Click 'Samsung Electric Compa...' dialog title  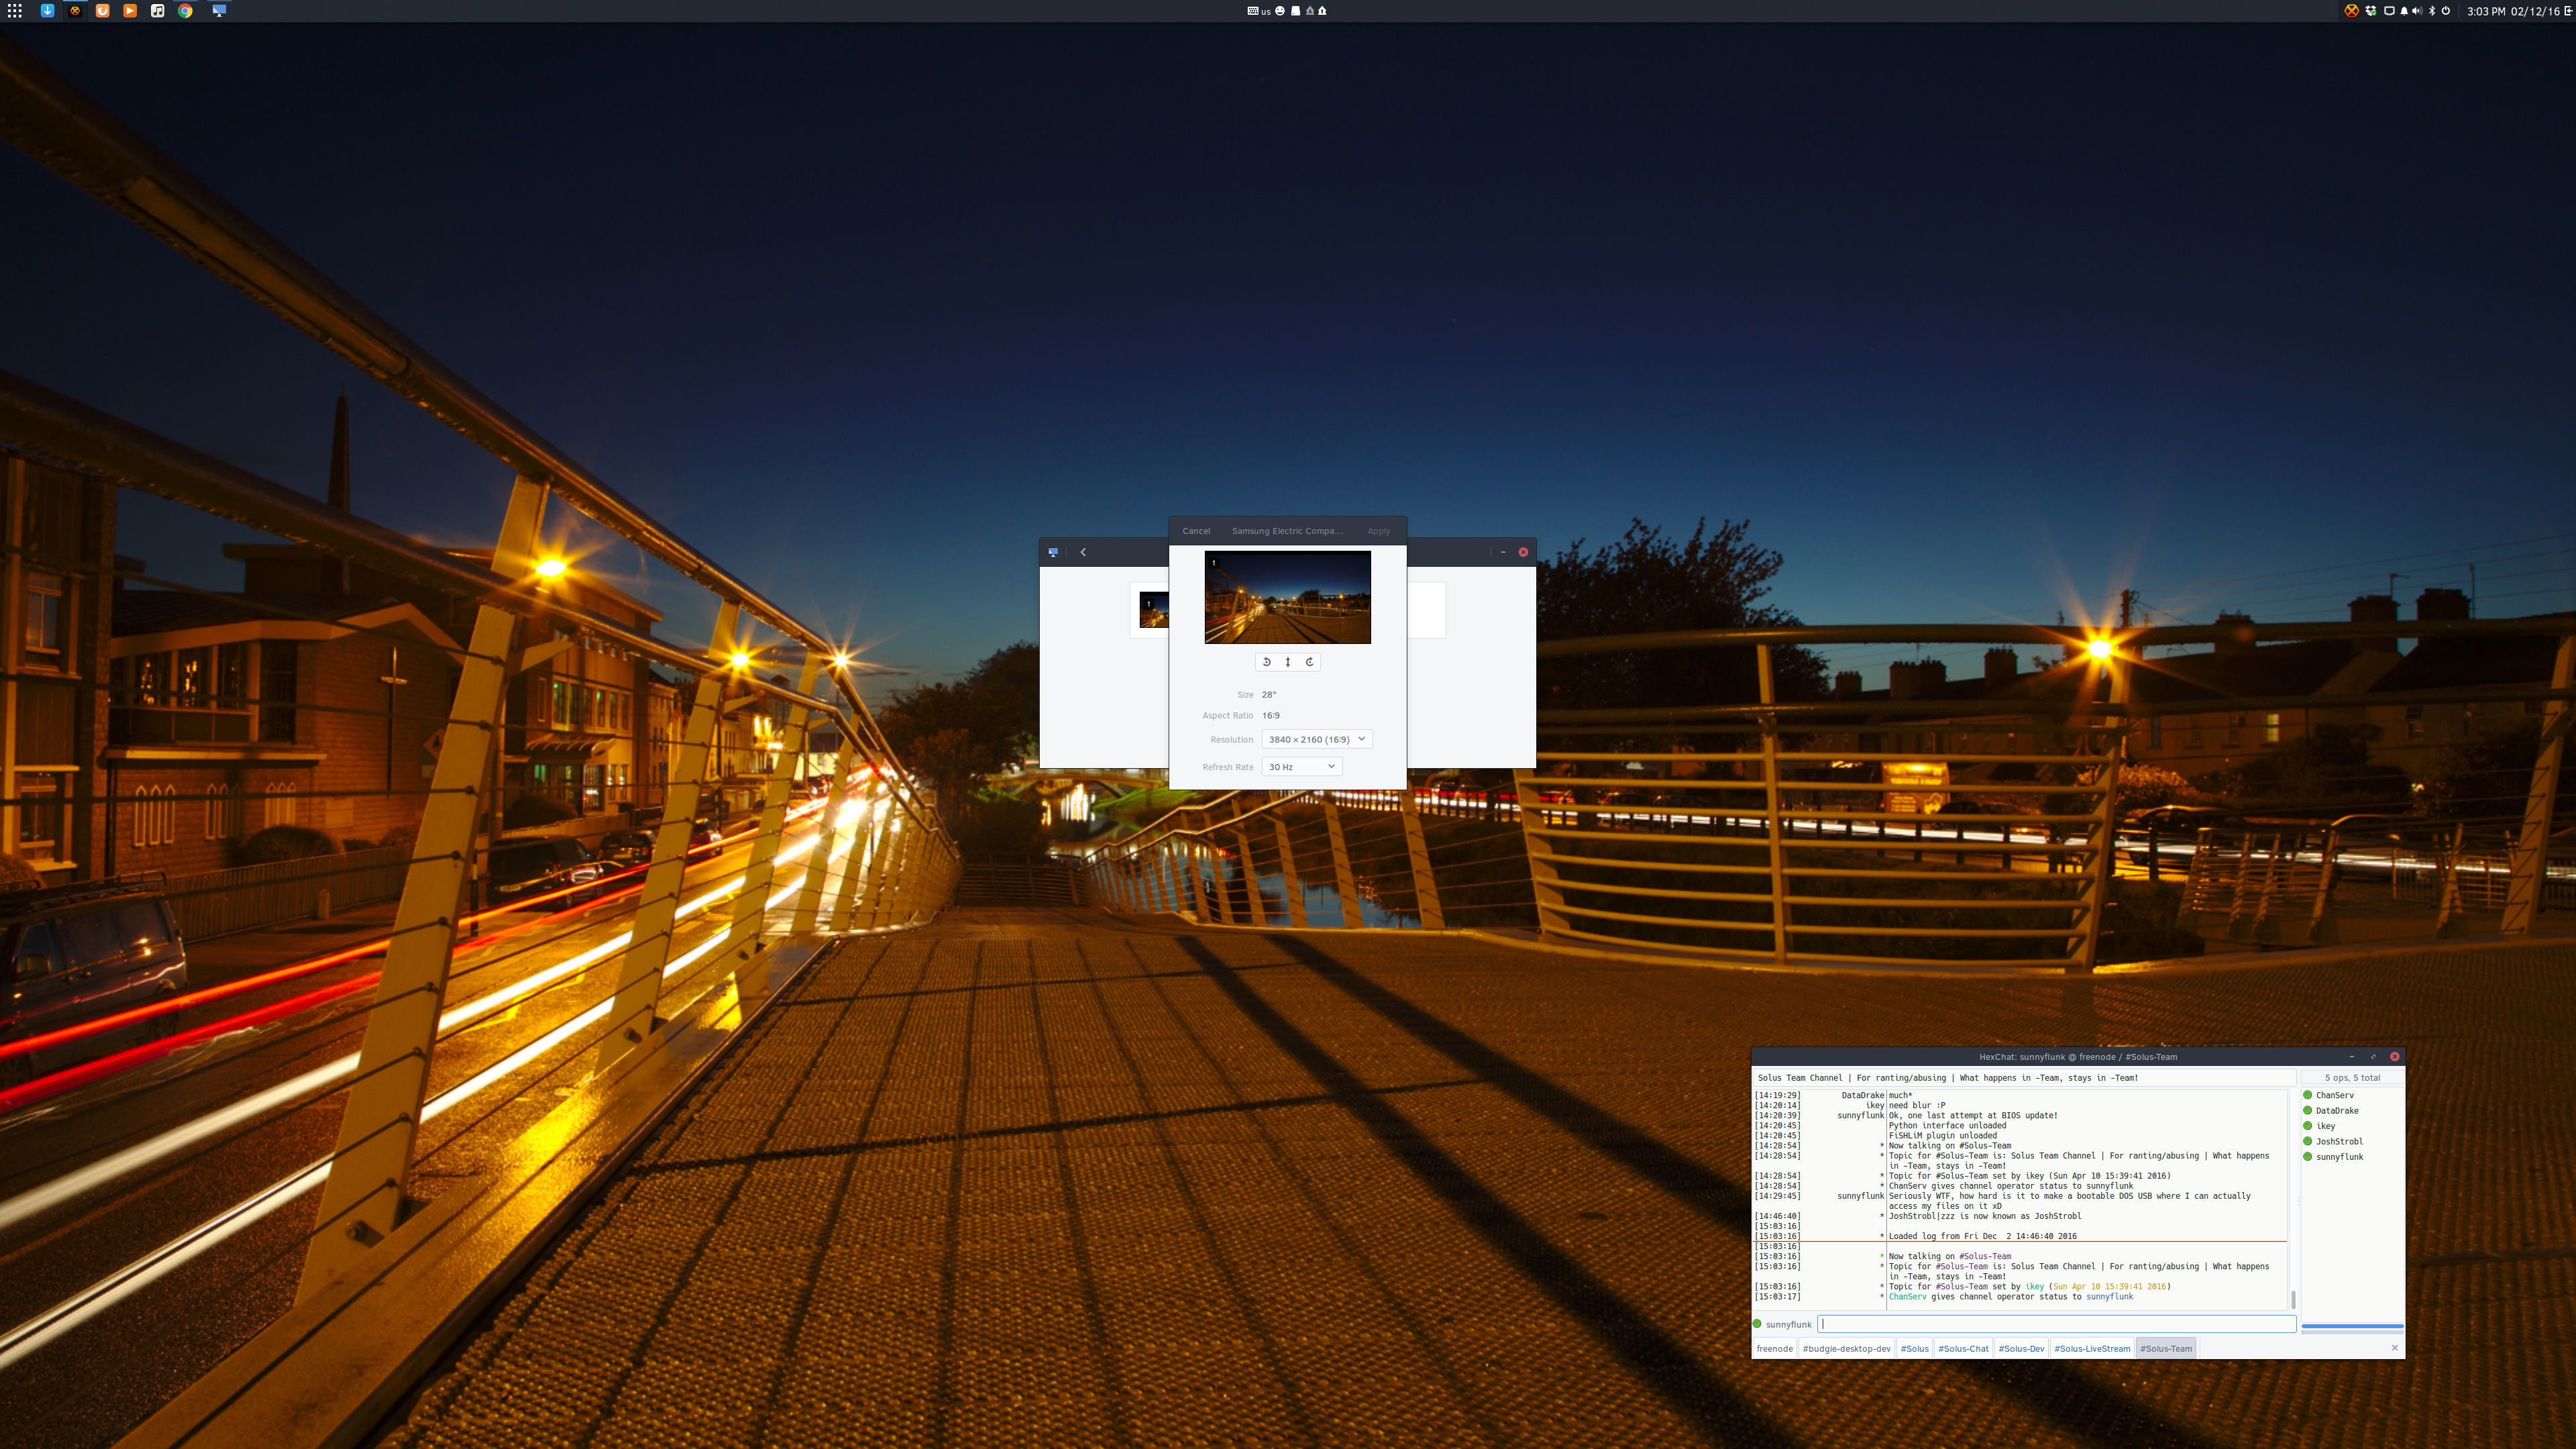1287,531
